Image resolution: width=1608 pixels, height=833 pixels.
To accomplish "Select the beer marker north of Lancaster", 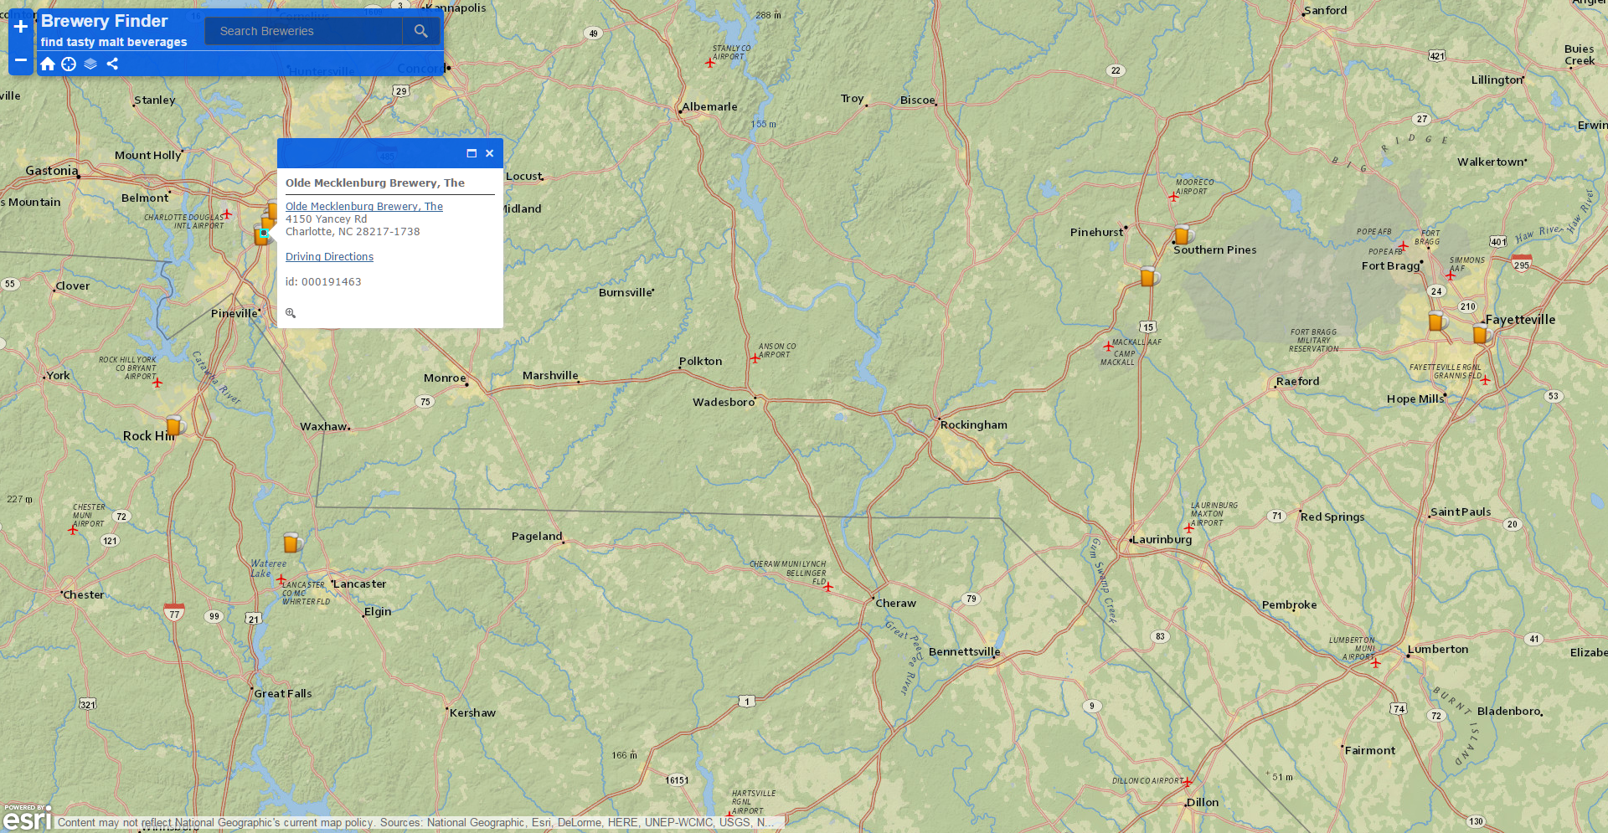I will (291, 542).
